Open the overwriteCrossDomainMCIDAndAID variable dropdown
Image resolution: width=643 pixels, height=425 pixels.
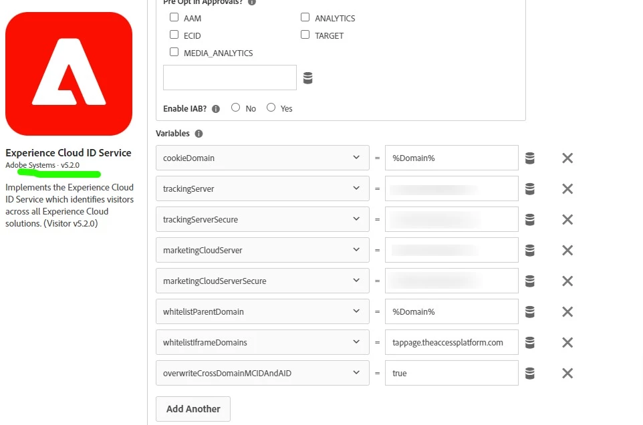tap(263, 373)
